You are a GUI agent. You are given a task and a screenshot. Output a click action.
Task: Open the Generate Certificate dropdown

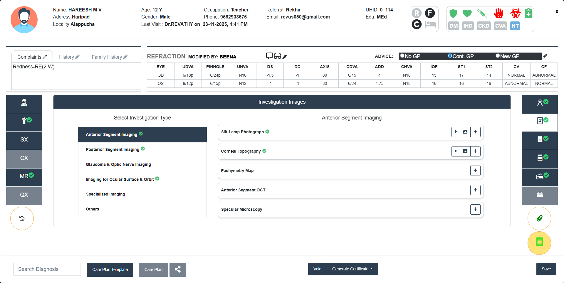[x=352, y=269]
